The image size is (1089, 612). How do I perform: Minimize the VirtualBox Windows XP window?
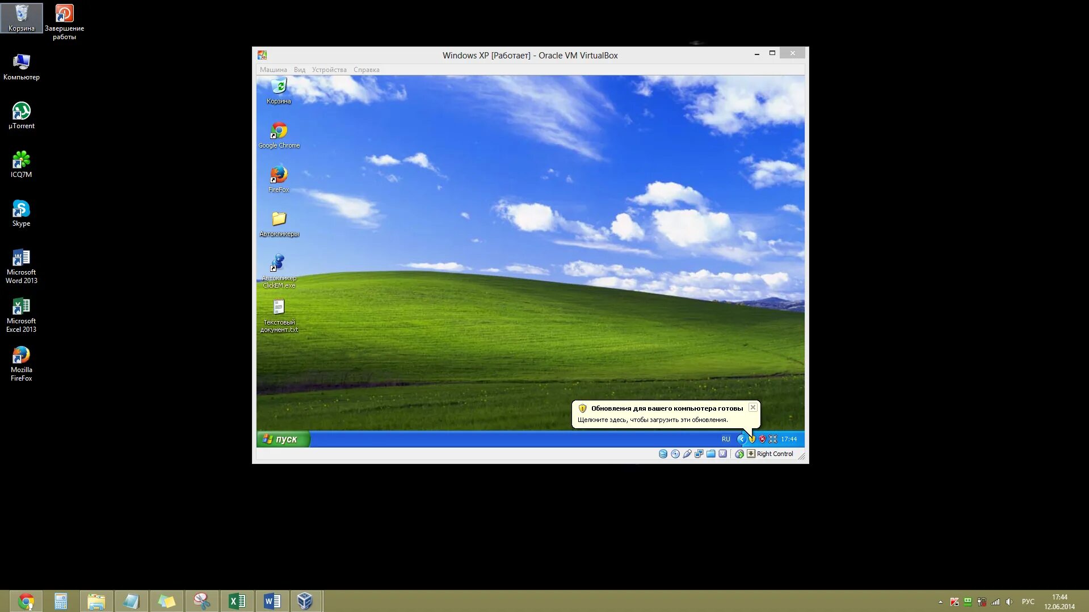(756, 53)
